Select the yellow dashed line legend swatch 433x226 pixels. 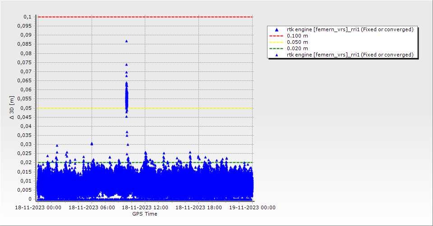pos(277,42)
